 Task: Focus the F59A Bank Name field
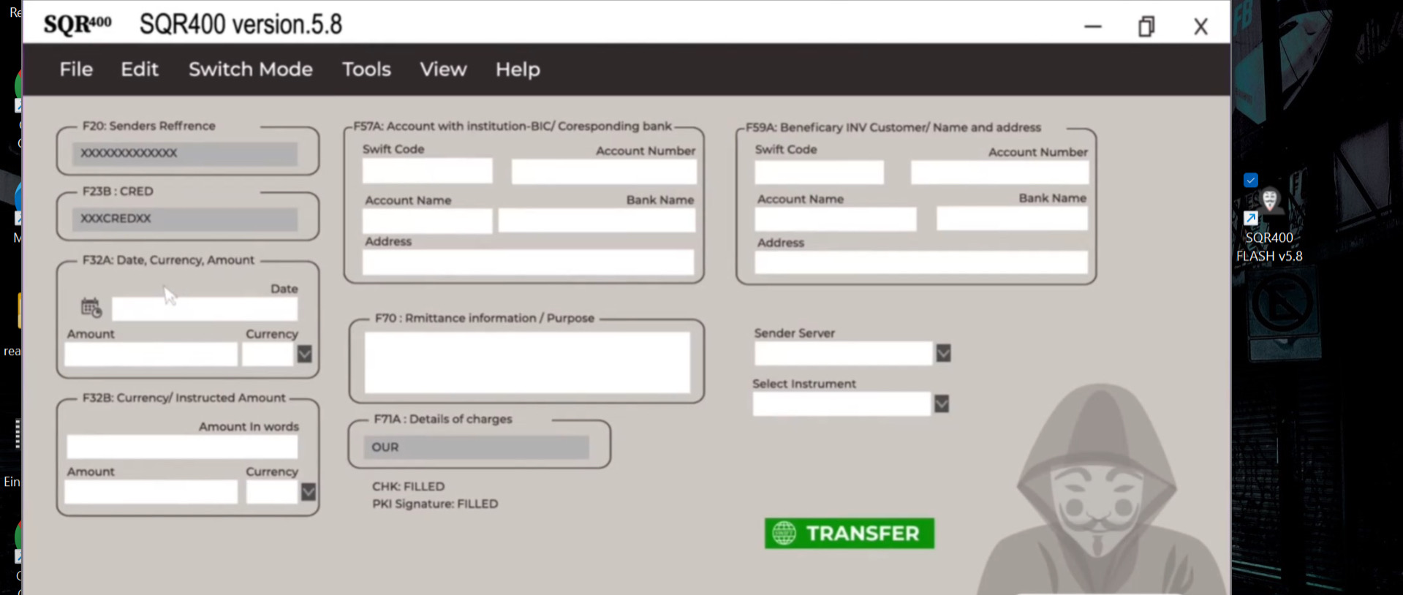pos(1012,219)
